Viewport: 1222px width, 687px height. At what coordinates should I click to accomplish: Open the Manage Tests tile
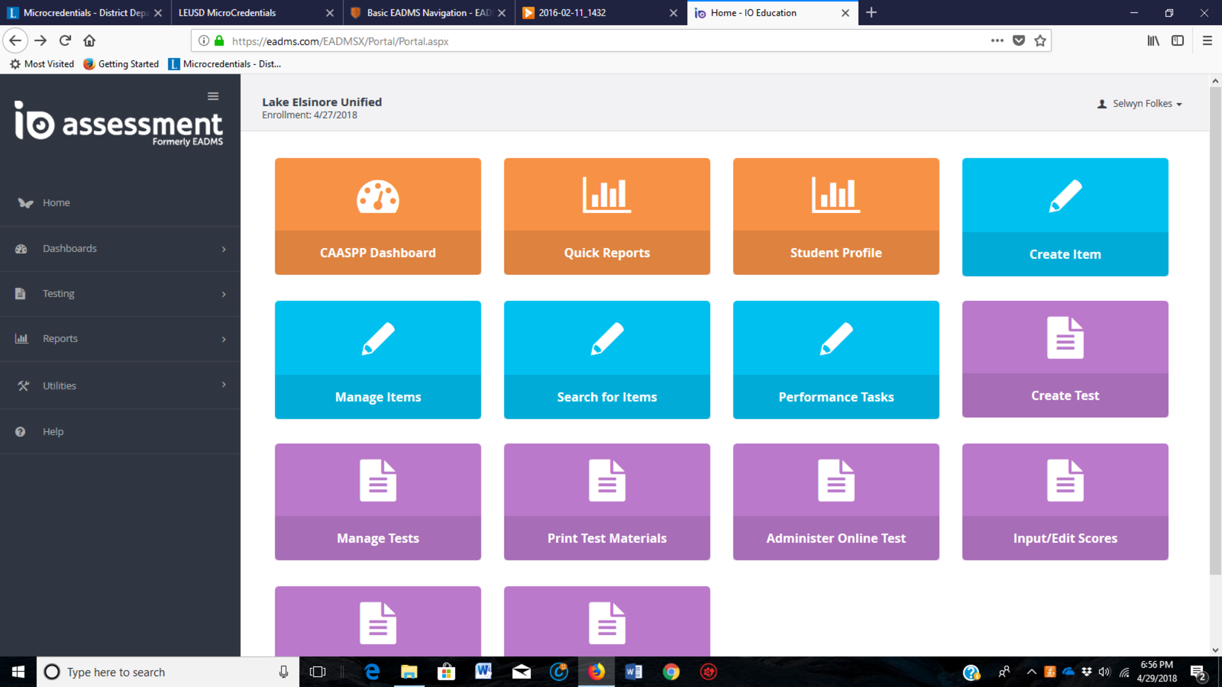coord(378,502)
